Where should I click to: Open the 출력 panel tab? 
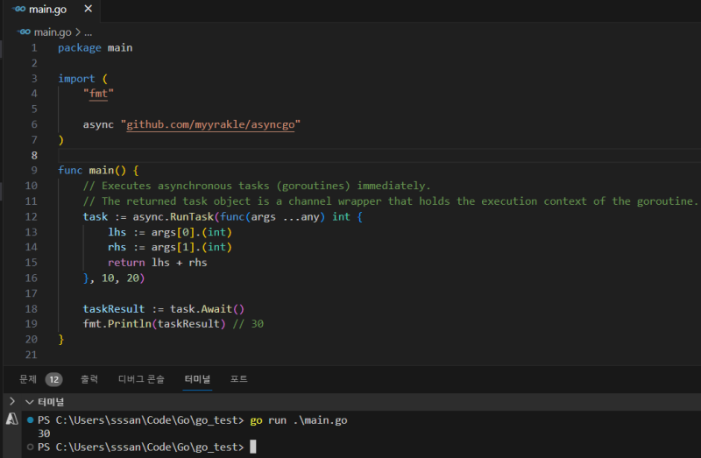pyautogui.click(x=89, y=379)
